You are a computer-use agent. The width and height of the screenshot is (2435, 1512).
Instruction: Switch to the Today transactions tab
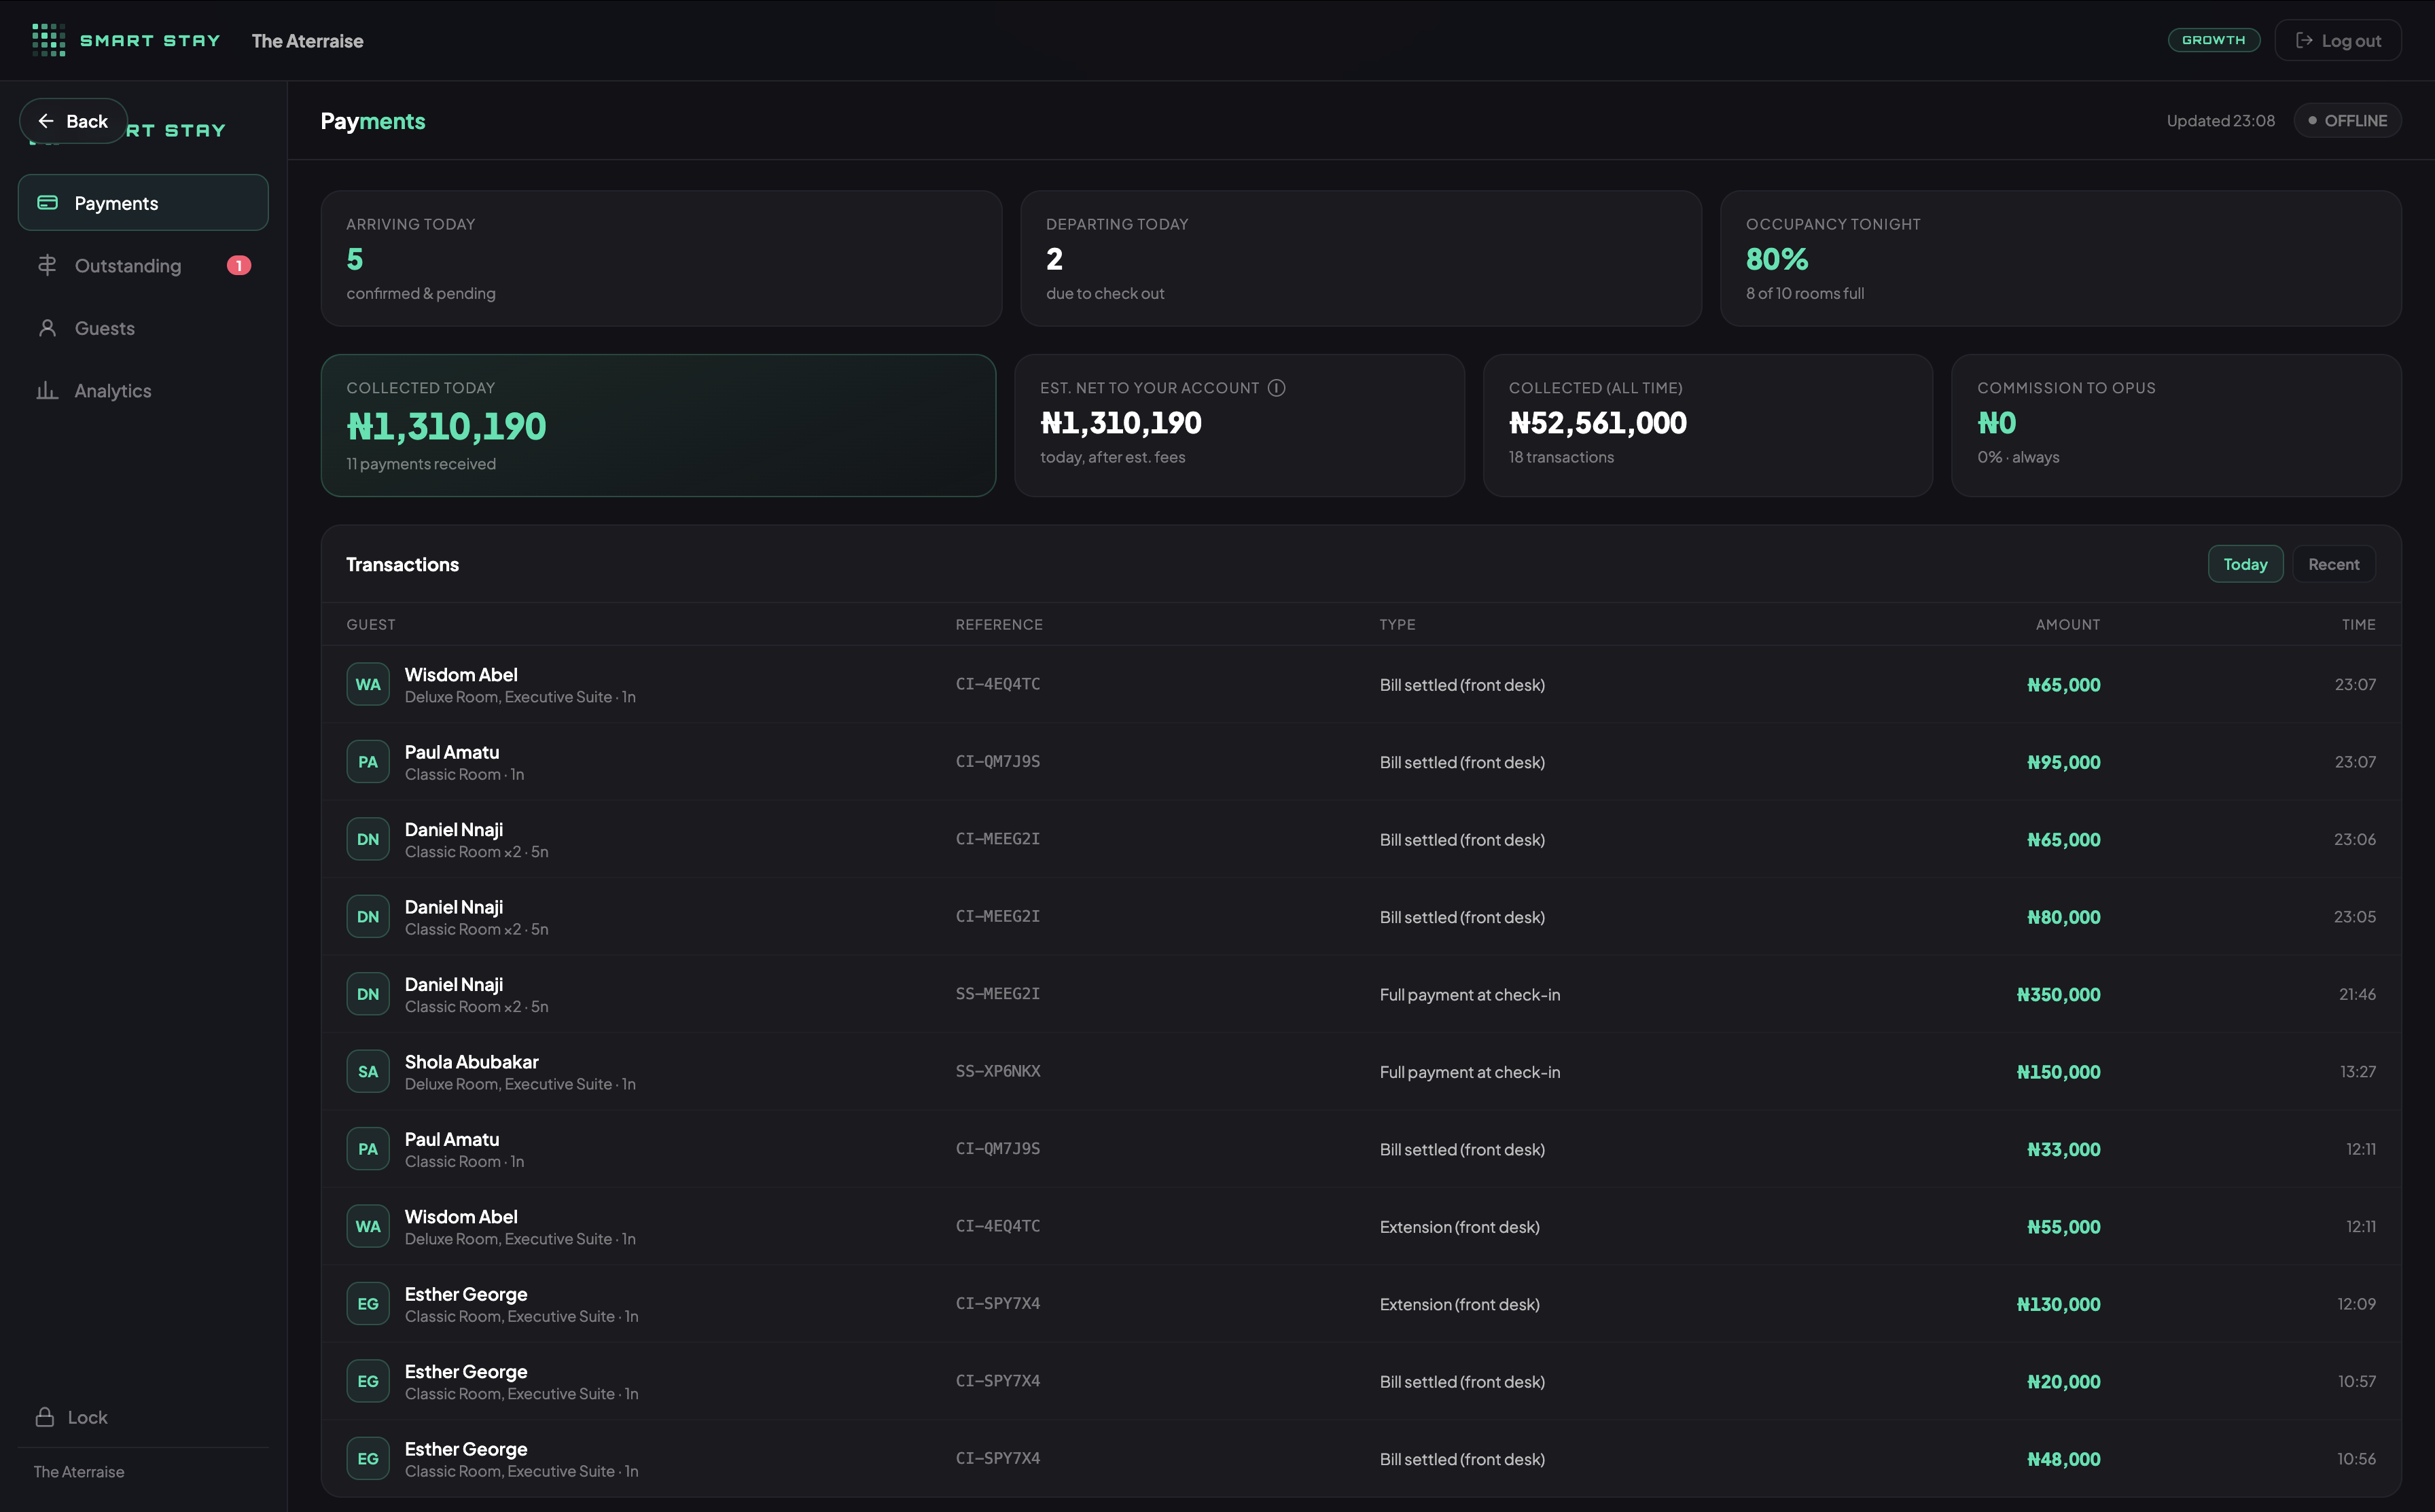tap(2245, 564)
